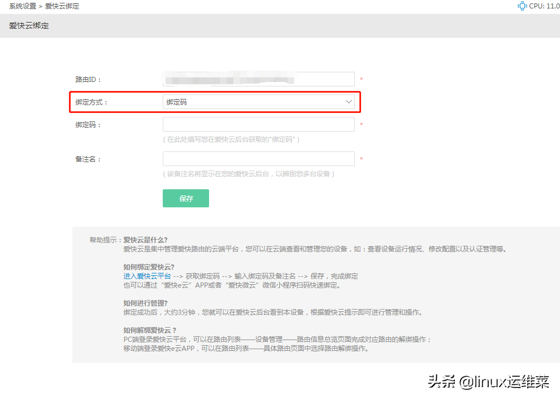
Task: Click the 备注名 hint about 辨别您多台设备
Action: coord(249,174)
